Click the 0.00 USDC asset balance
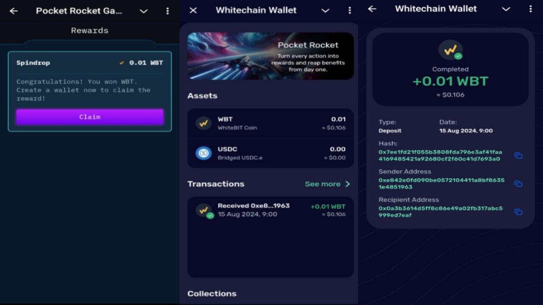The image size is (543, 305). 338,149
